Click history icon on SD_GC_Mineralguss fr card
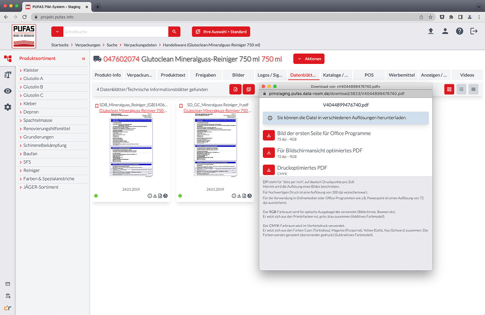 click(250, 196)
